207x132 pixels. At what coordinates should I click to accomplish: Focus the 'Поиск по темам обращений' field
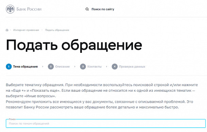[106, 124]
